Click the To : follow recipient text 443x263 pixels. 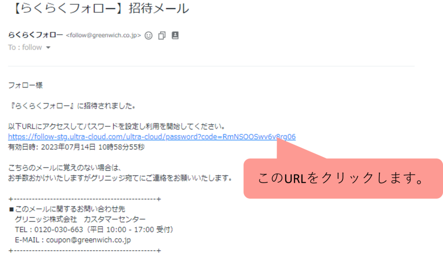(25, 48)
